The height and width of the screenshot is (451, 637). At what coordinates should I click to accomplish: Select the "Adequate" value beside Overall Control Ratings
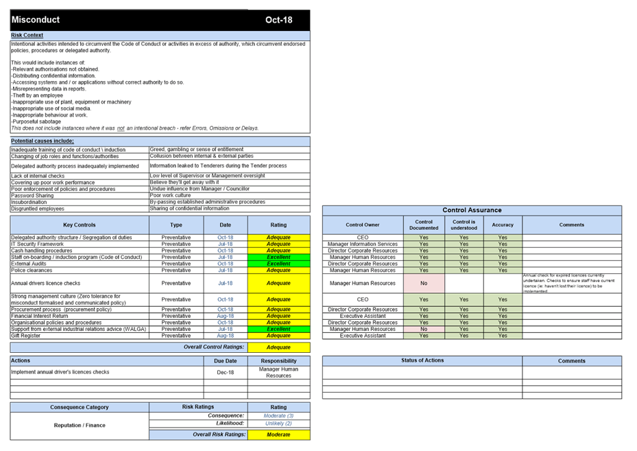(278, 347)
